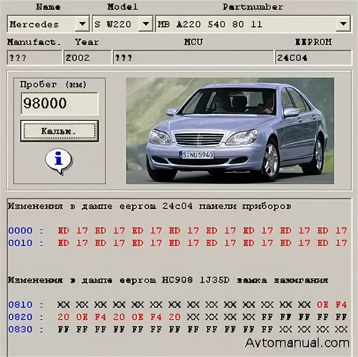This screenshot has width=358, height=357.
Task: Open the Partnumber dropdown arrow
Action: pos(343,24)
